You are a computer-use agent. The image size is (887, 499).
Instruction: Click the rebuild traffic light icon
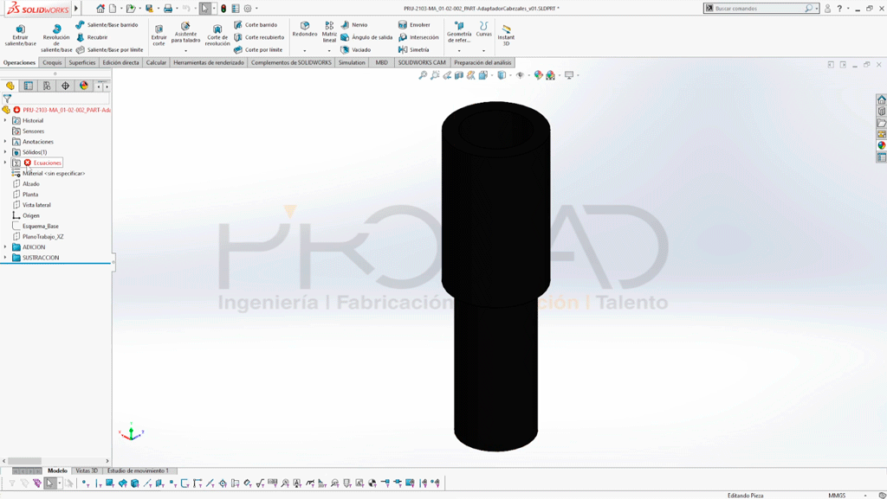coord(223,9)
